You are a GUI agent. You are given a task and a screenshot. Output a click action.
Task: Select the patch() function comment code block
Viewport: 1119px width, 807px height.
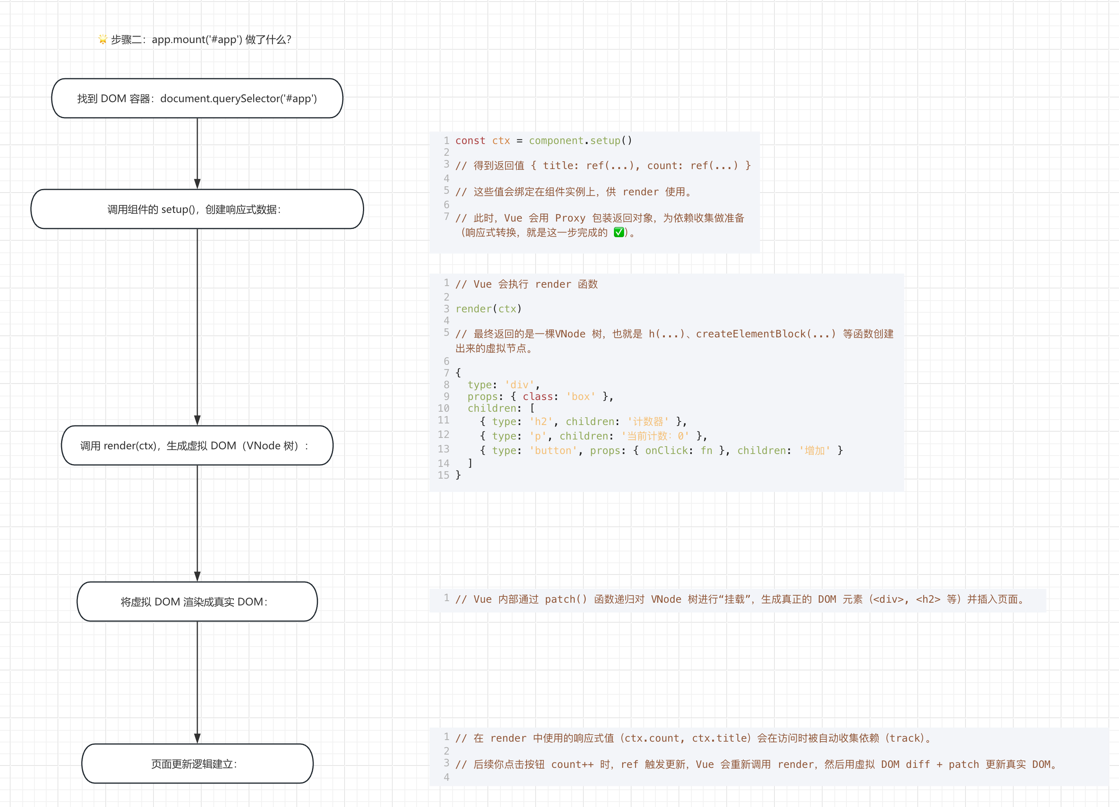tap(740, 599)
